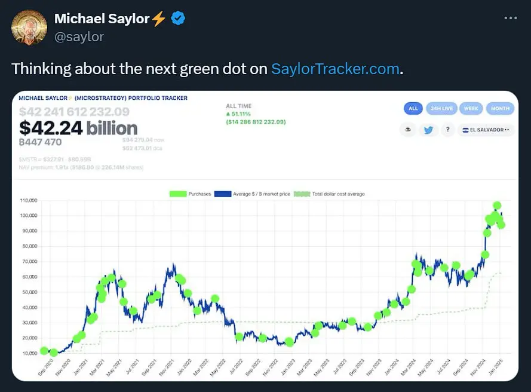
Task: Toggle the Purchases legend series
Action: click(x=191, y=194)
